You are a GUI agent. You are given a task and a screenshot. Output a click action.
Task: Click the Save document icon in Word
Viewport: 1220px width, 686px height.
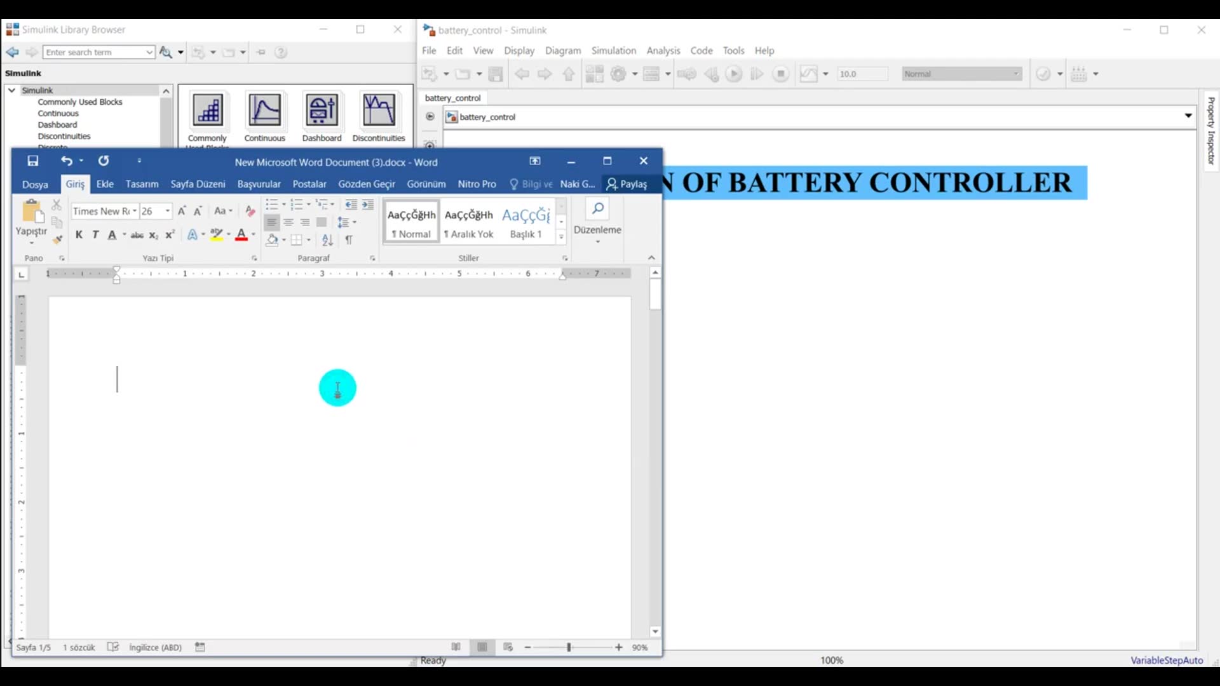pos(32,161)
